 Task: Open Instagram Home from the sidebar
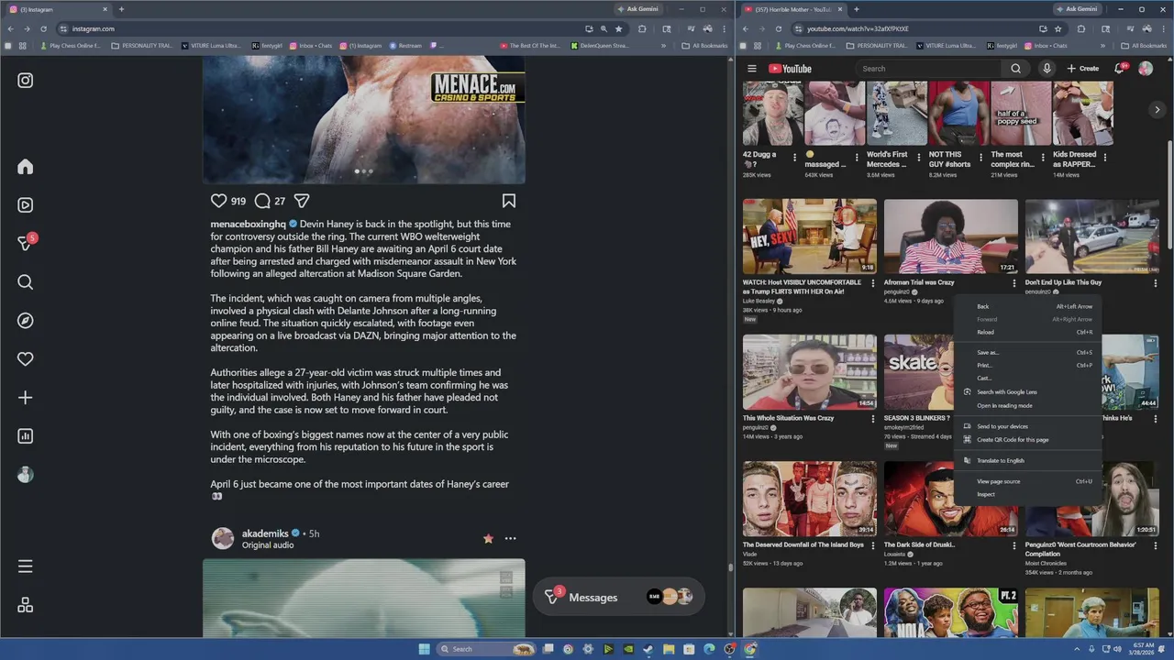26,167
